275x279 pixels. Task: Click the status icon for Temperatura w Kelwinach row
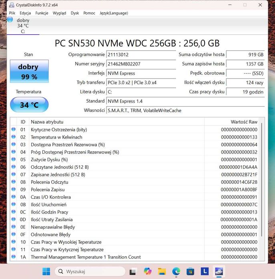click(x=14, y=137)
